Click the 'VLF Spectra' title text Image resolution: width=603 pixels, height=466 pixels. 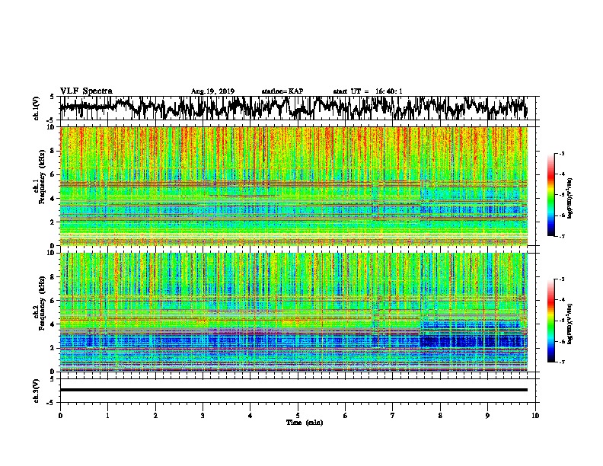tap(86, 91)
